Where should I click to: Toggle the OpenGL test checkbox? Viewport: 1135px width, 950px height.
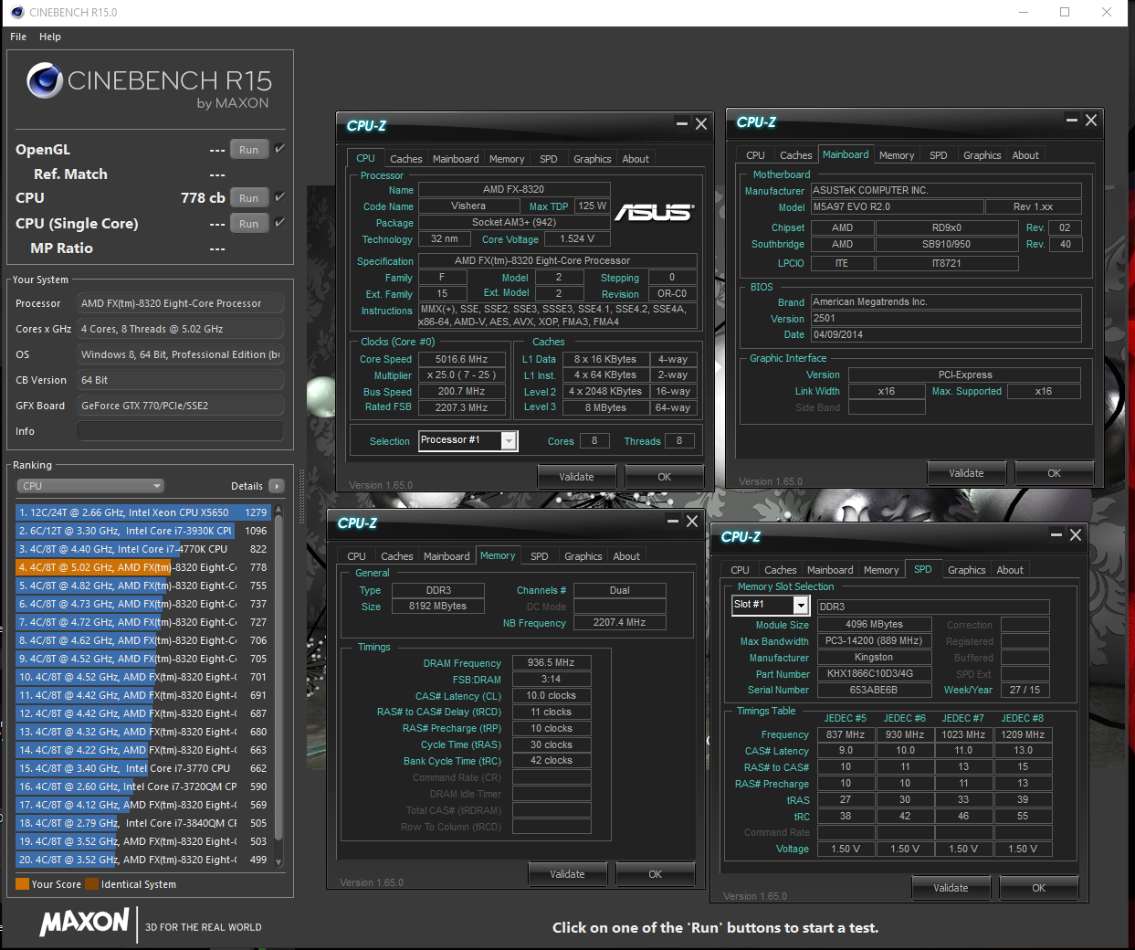[279, 148]
